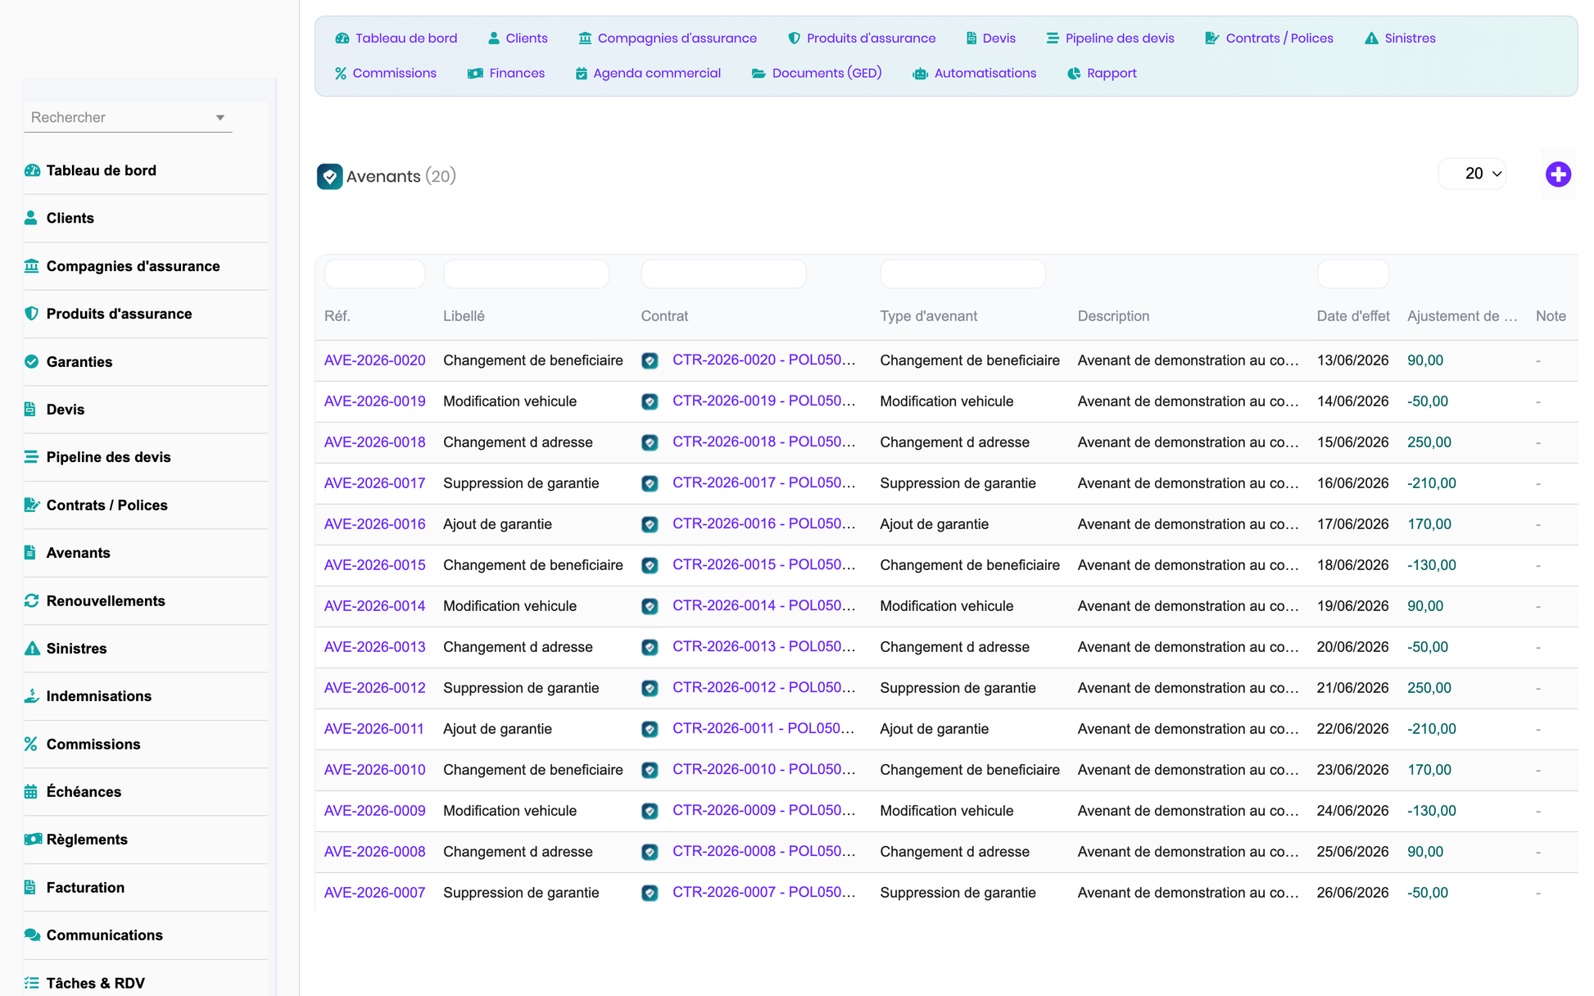Click the purple plus add avenant icon
Screen dimensions: 1594x996
tap(1558, 174)
